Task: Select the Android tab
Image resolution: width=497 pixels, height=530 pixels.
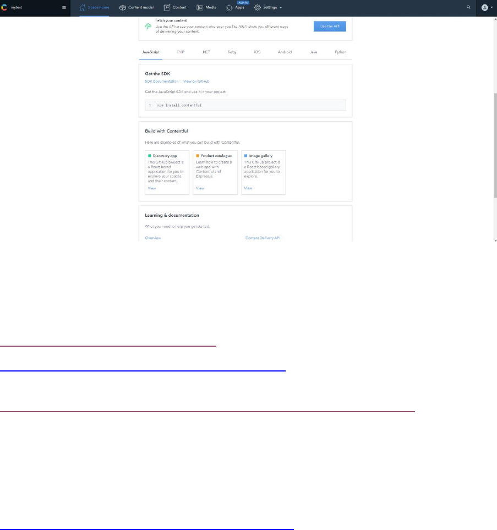Action: (x=285, y=52)
